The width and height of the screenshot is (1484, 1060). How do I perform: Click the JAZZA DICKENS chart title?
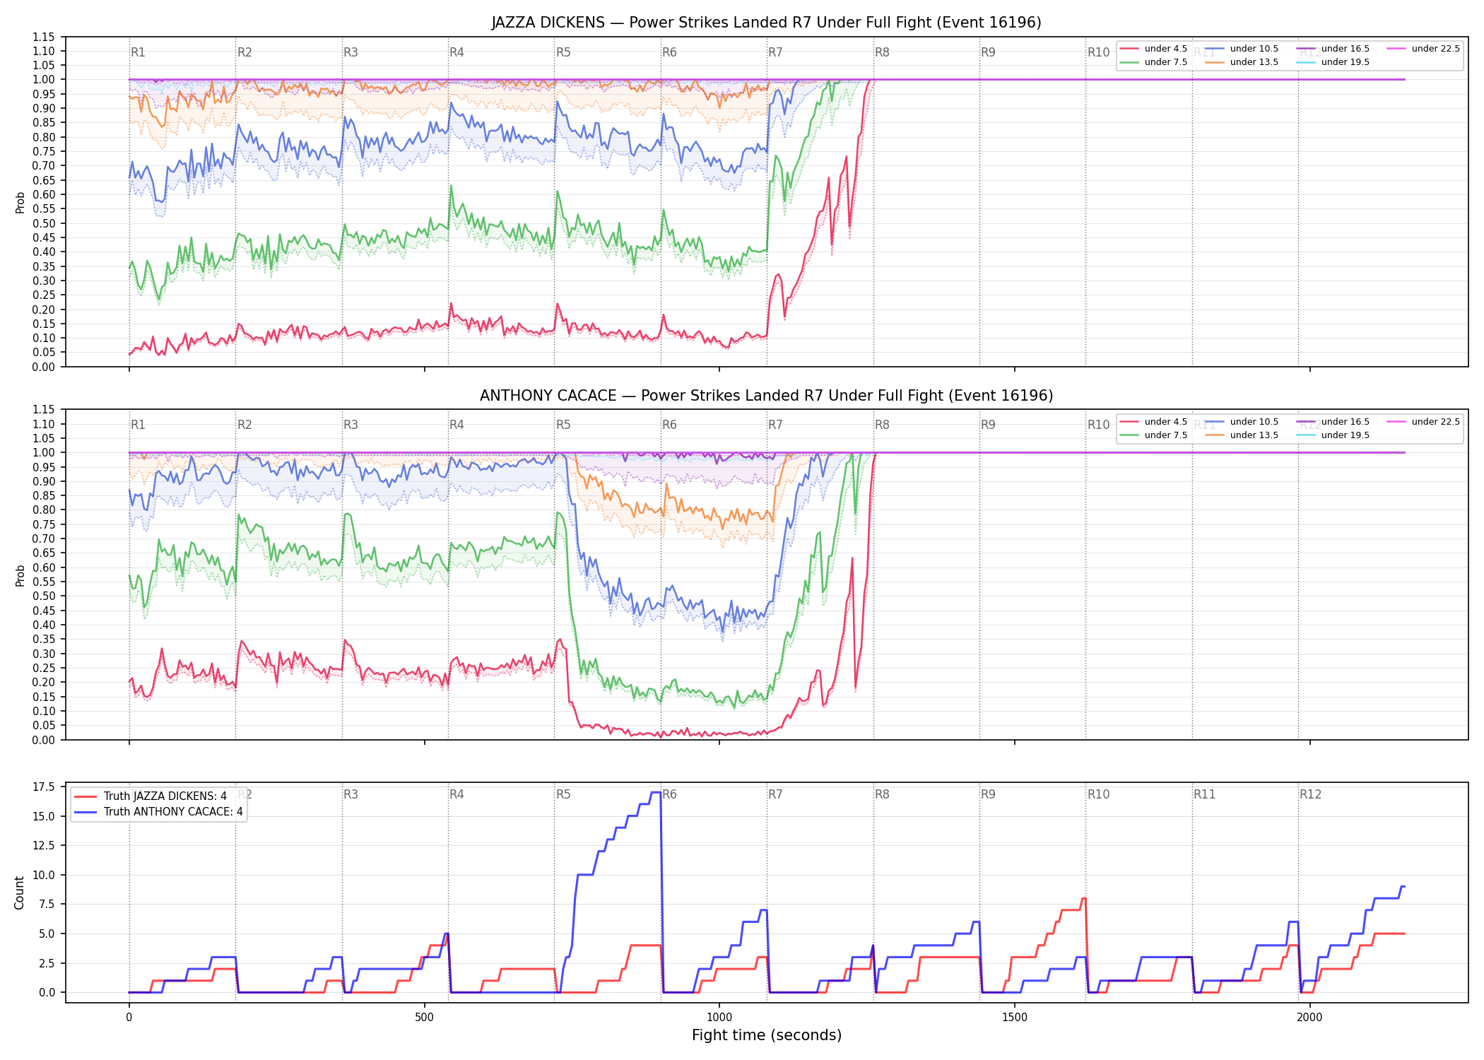click(x=766, y=23)
